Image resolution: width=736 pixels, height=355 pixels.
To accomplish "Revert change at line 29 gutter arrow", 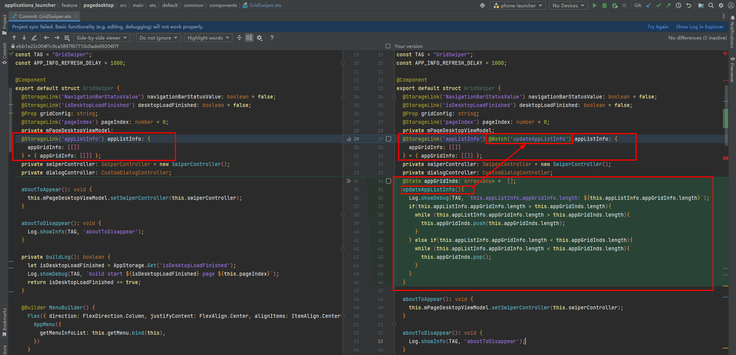I will point(349,139).
